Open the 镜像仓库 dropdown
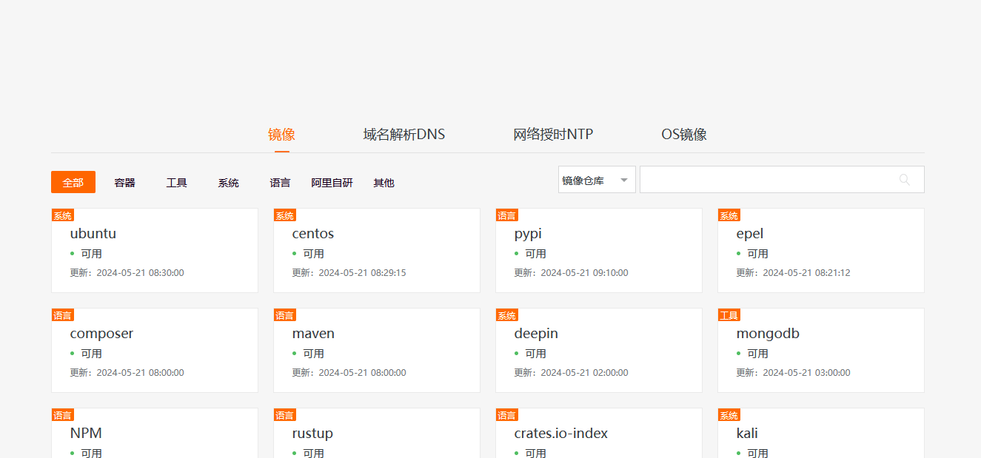This screenshot has height=458, width=981. click(x=597, y=180)
